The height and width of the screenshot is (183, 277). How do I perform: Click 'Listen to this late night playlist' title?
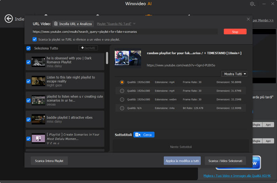click(x=71, y=79)
